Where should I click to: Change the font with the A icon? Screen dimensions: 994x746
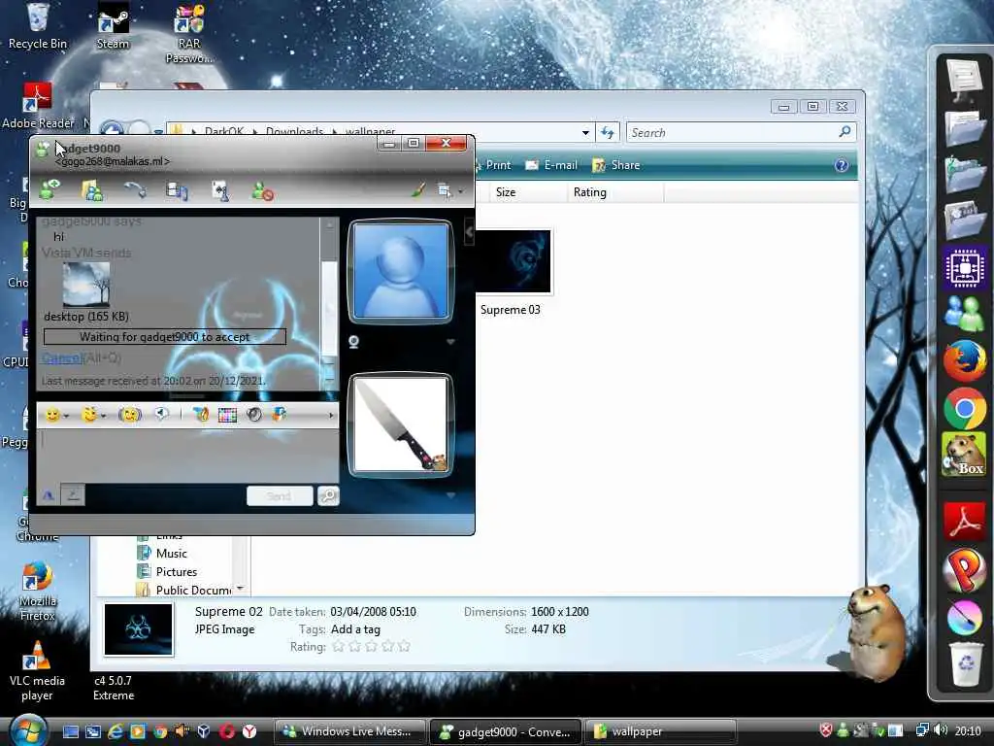(x=49, y=495)
